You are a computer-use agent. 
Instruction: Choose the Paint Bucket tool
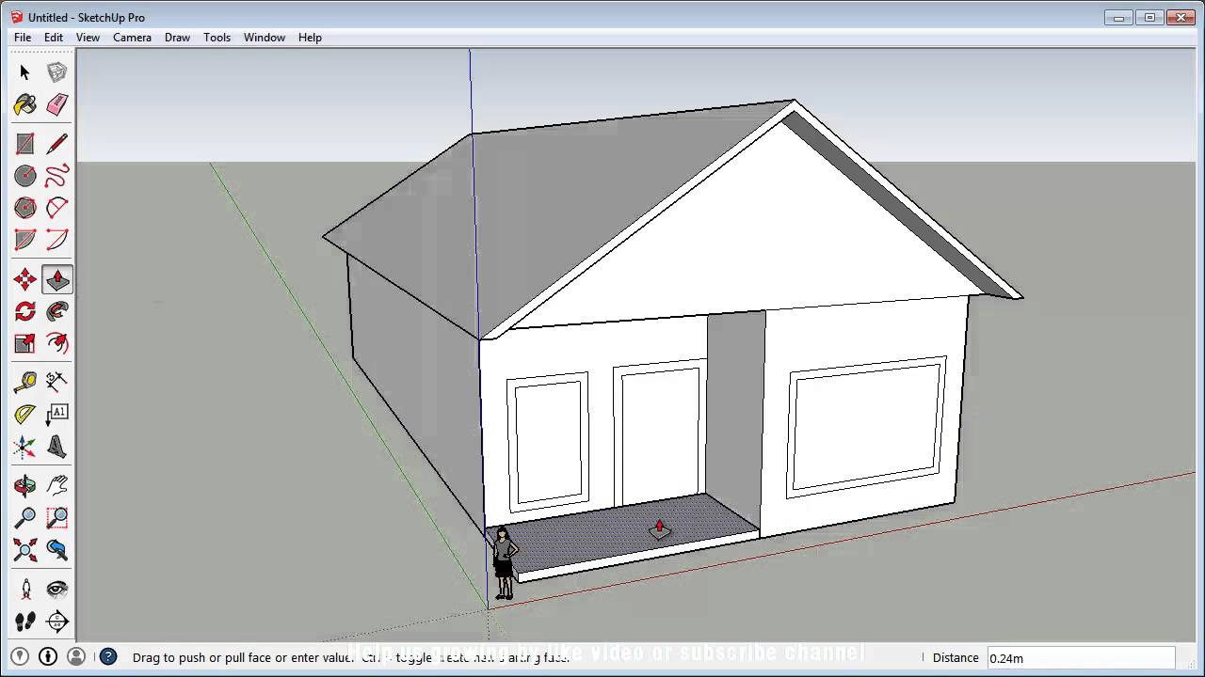tap(25, 104)
